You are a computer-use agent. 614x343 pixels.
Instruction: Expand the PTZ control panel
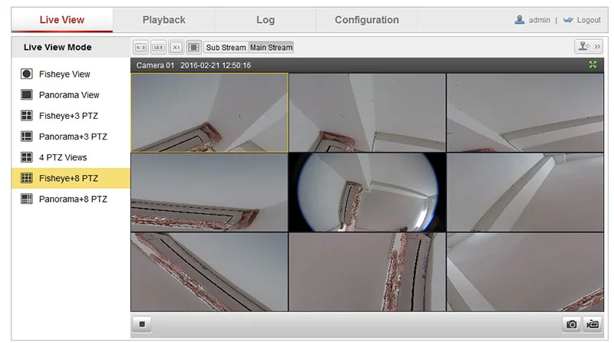click(588, 47)
